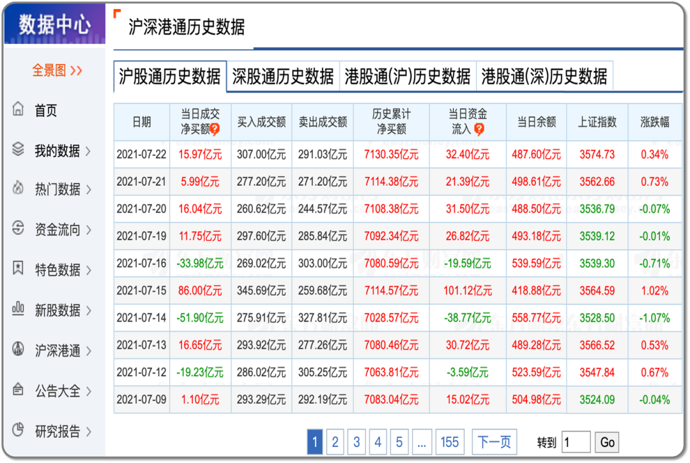Expand the 特色数据 submenu chevron
The image size is (690, 463).
tap(88, 270)
